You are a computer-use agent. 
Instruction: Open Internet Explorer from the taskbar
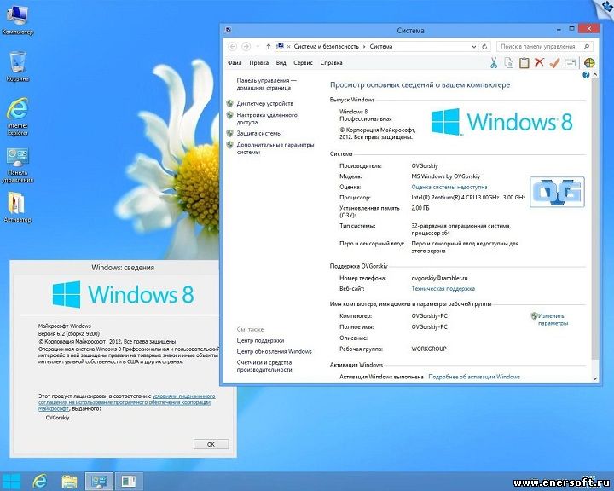(39, 481)
